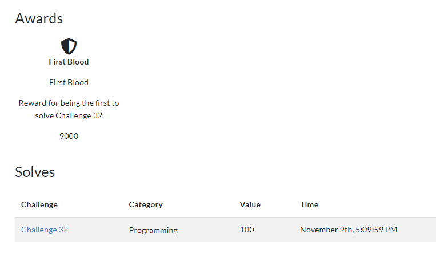Click the Value column header

[x=250, y=204]
